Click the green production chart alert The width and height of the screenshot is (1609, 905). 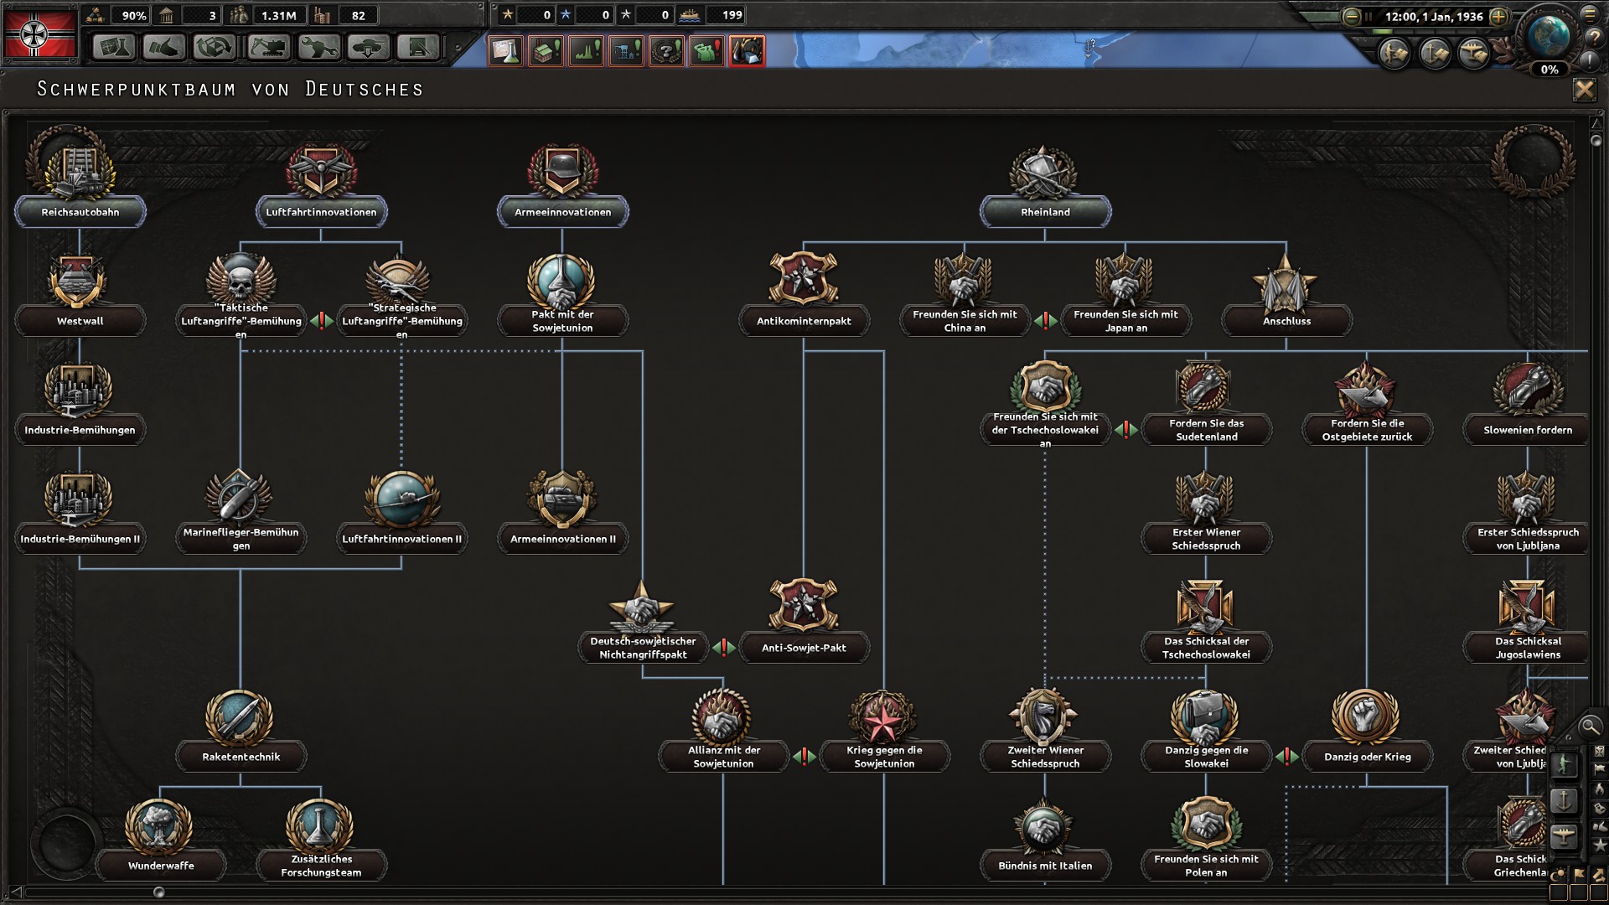(x=586, y=51)
